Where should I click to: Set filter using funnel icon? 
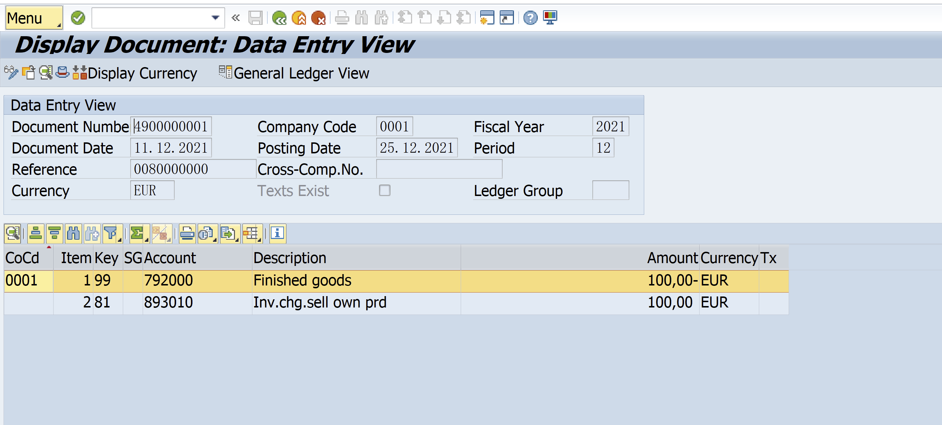tap(110, 233)
